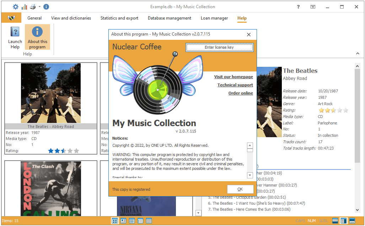The width and height of the screenshot is (365, 226).
Task: Click The Beatles heading in details panel
Action: tap(300, 71)
